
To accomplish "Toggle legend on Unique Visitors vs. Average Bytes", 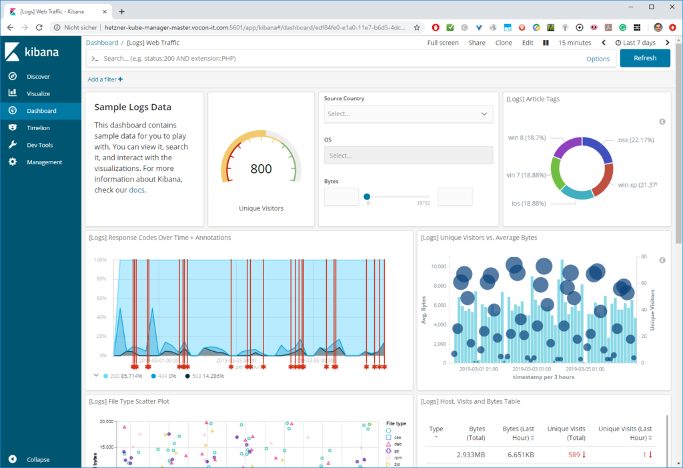I will [x=662, y=260].
